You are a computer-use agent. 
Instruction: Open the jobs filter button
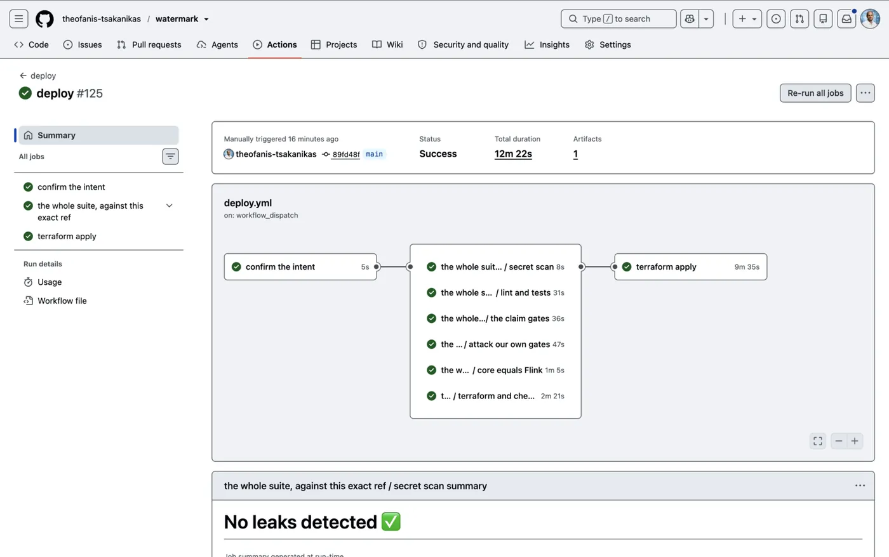coord(170,156)
